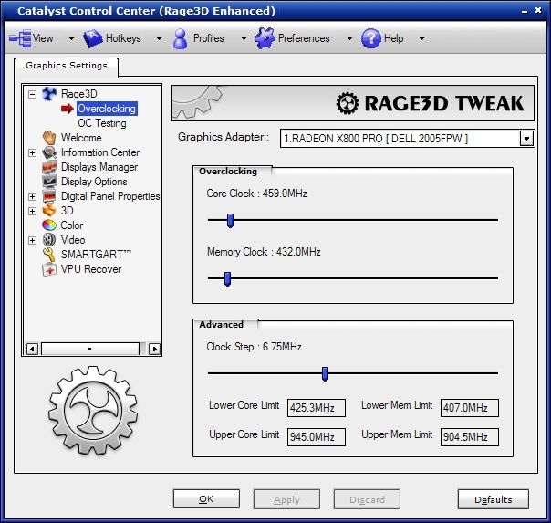Click tree scrollbar right arrow
The height and width of the screenshot is (523, 551).
click(x=154, y=349)
